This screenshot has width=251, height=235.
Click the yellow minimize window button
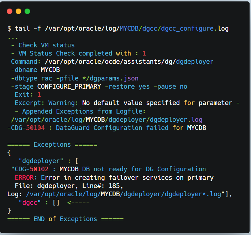pos(19,11)
